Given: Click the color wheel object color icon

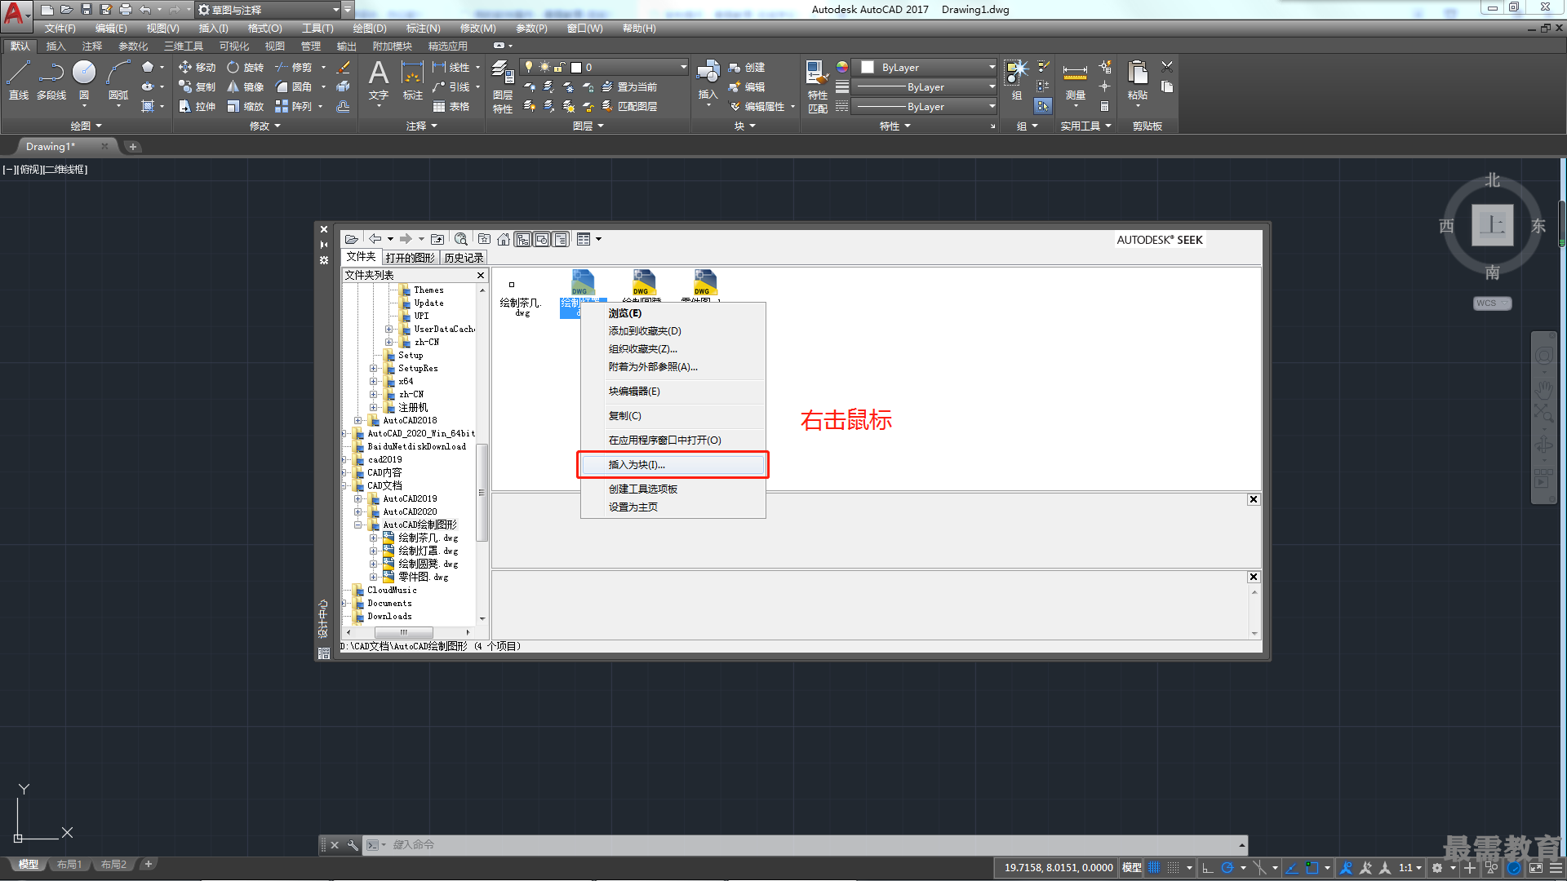Looking at the screenshot, I should [842, 67].
